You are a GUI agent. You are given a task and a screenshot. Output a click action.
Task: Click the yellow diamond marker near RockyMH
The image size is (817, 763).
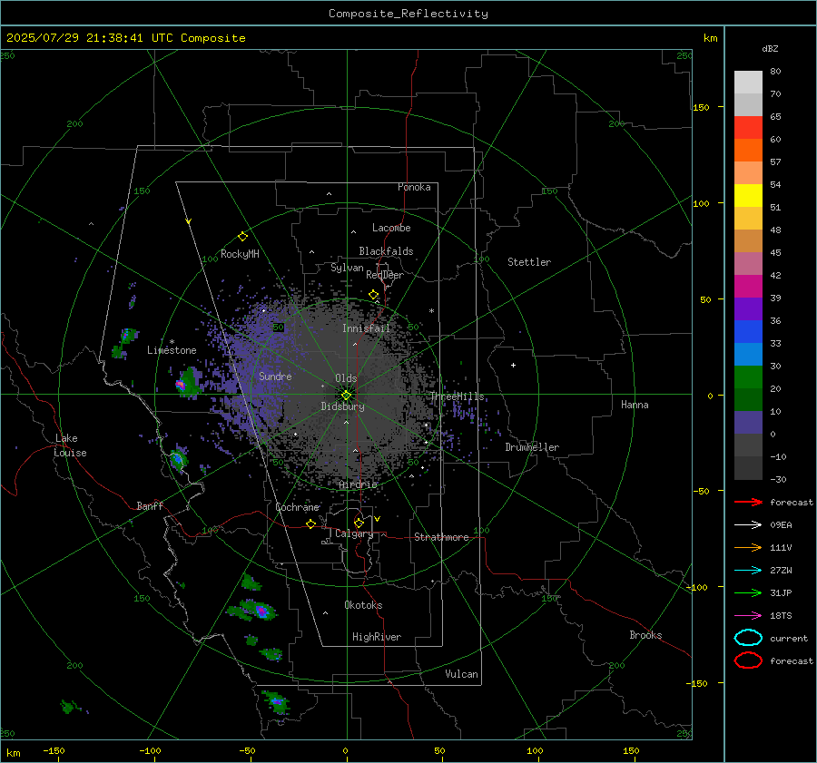pyautogui.click(x=242, y=237)
